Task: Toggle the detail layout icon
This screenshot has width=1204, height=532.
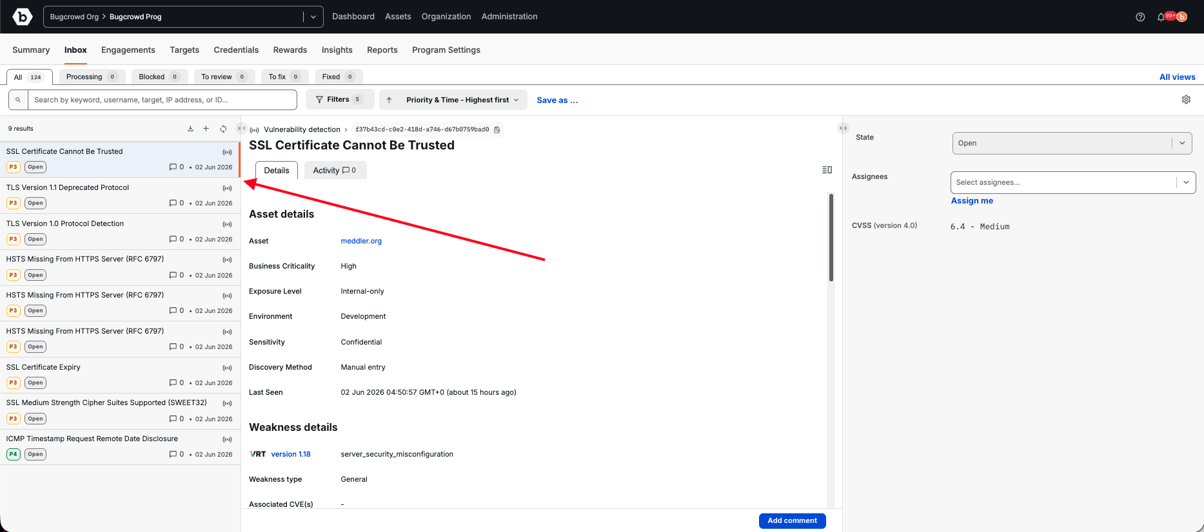Action: (827, 170)
